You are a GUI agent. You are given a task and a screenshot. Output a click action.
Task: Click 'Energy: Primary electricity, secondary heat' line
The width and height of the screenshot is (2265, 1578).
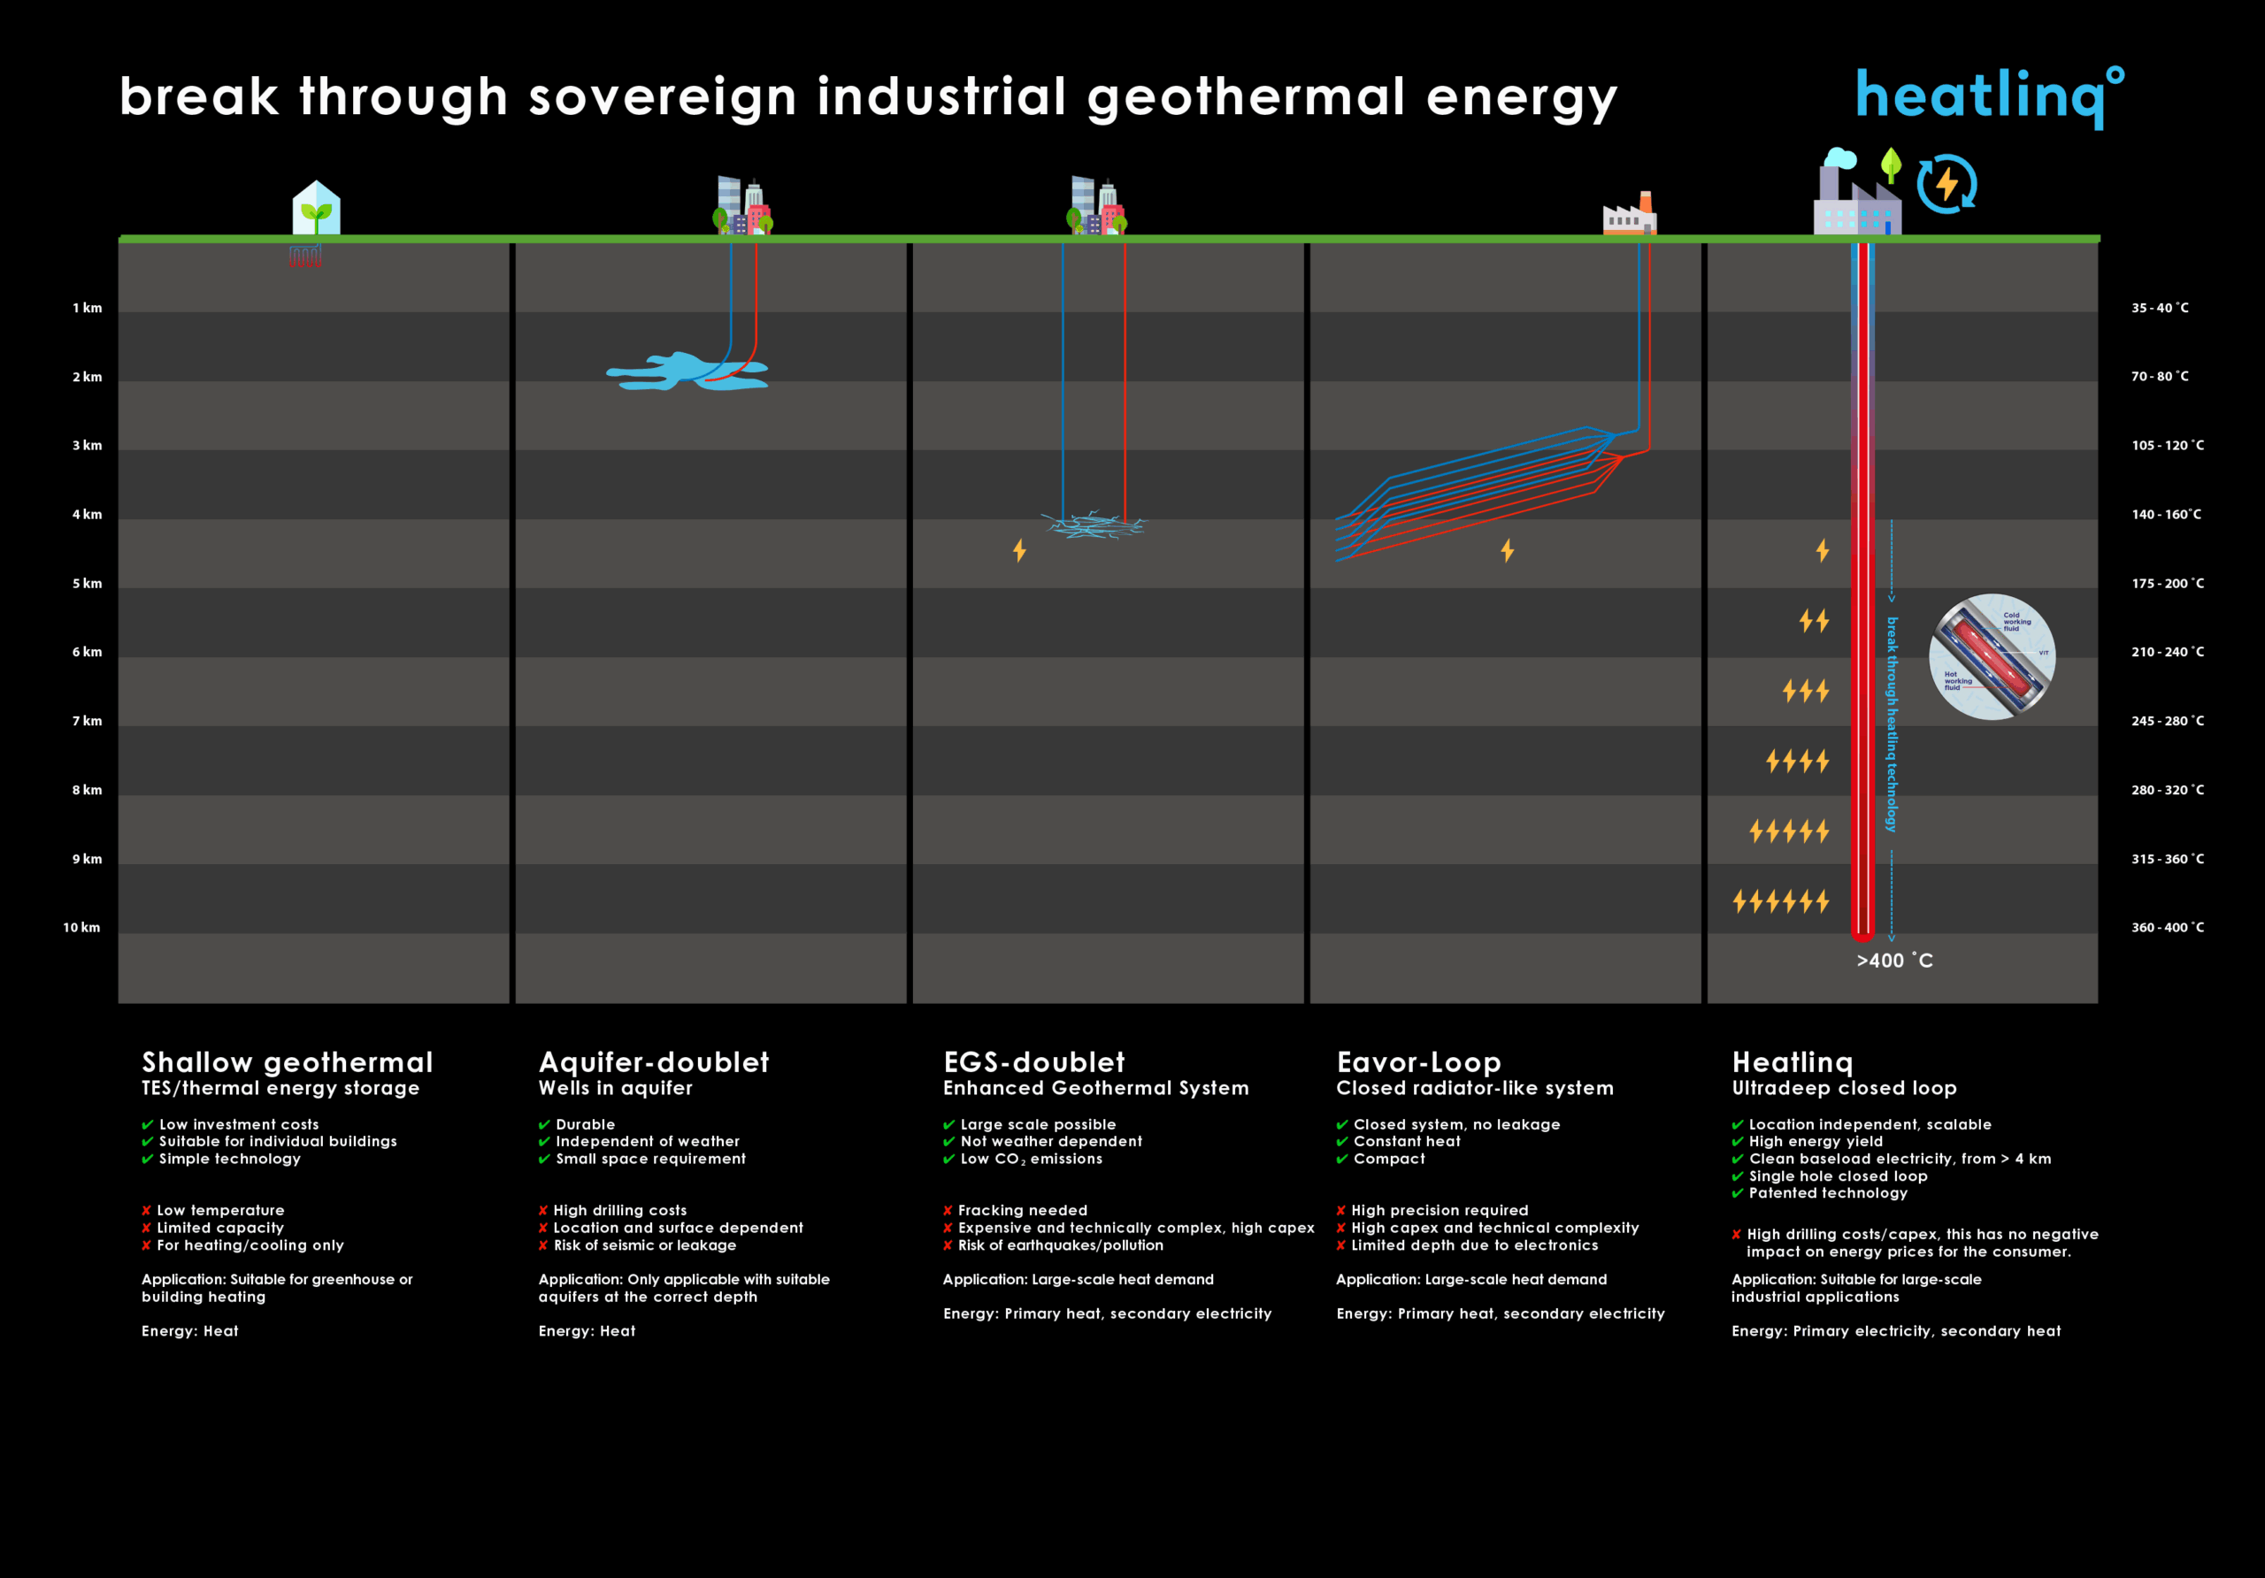coord(1896,1331)
